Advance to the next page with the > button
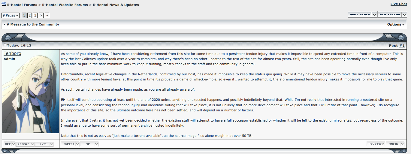 coord(41,15)
